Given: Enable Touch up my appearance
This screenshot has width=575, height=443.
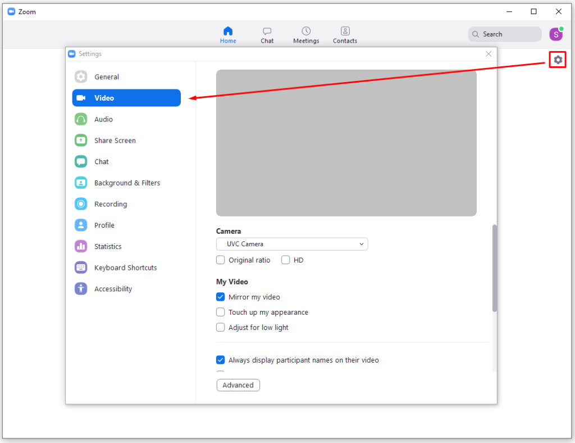Looking at the screenshot, I should (x=221, y=312).
